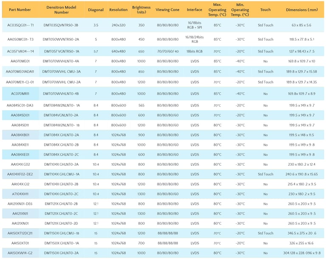Click the 640x480 resolution cell
326x259 pixels.
click(118, 51)
